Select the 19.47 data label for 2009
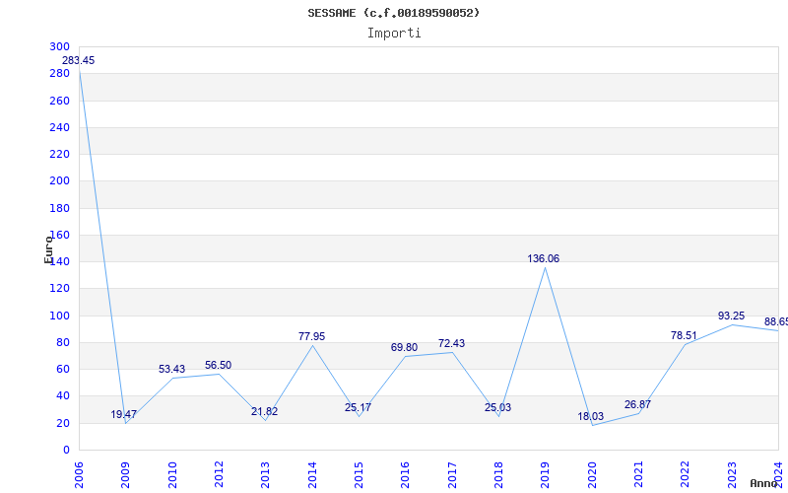The height and width of the screenshot is (493, 788). click(124, 415)
